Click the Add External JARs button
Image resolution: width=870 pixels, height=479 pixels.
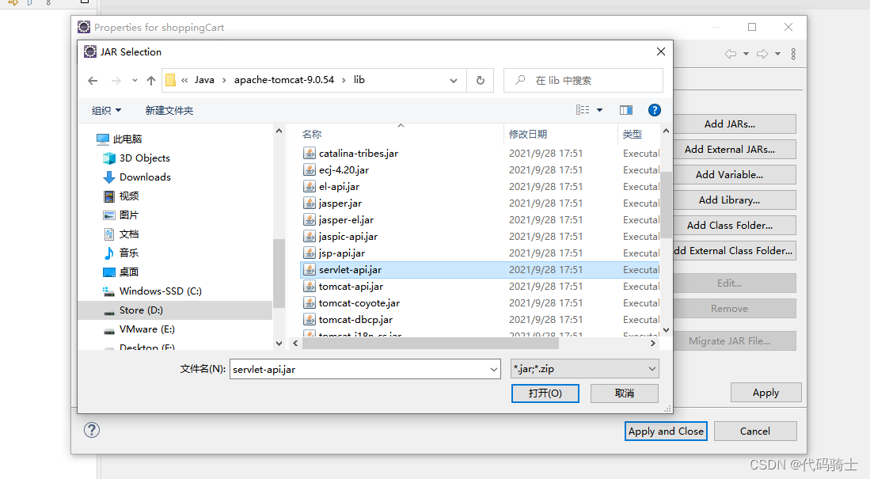pyautogui.click(x=735, y=149)
